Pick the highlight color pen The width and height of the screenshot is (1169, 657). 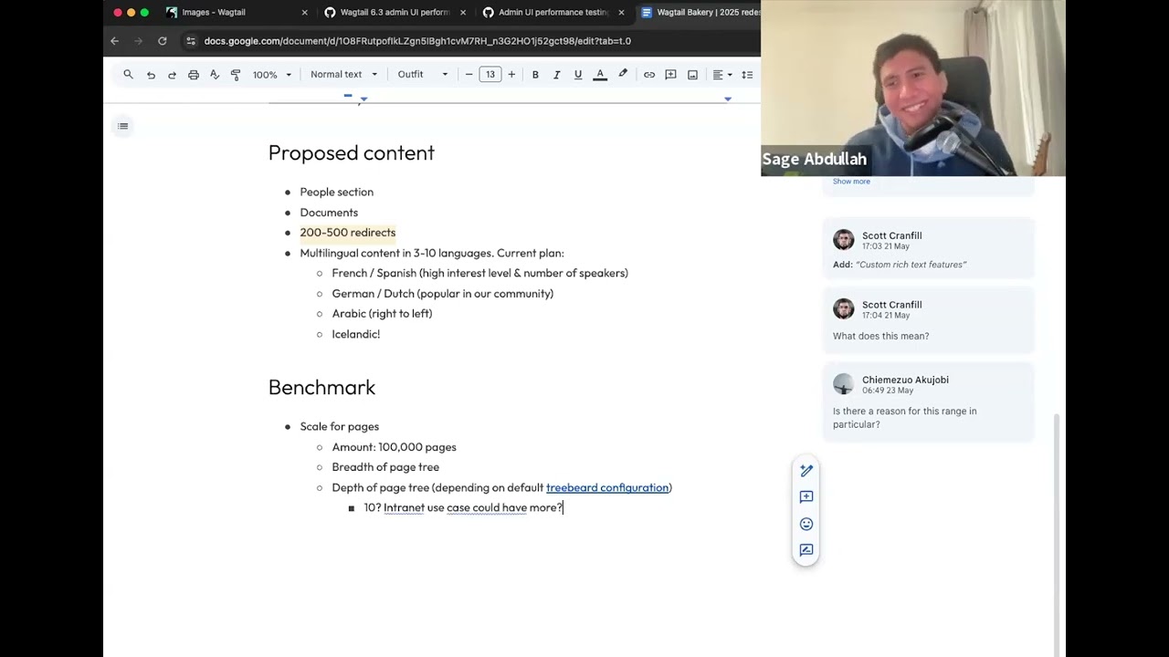[623, 75]
